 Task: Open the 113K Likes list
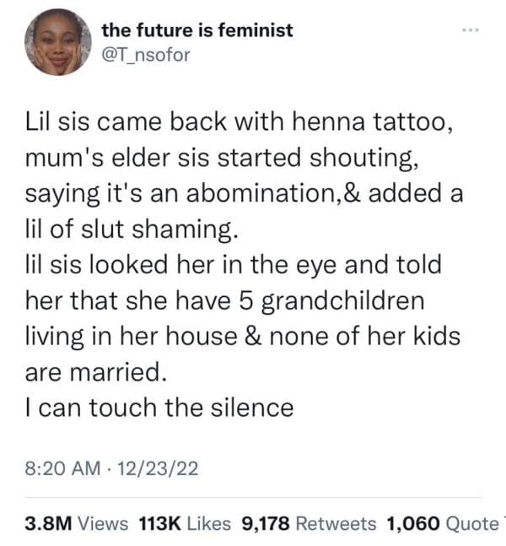click(x=183, y=523)
